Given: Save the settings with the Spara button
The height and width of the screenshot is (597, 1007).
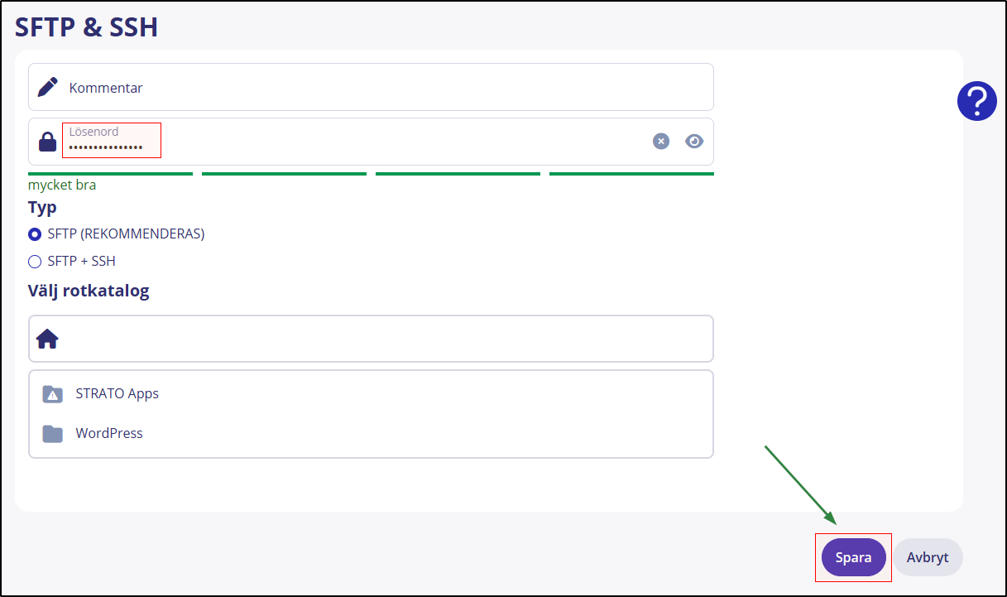Looking at the screenshot, I should click(x=853, y=557).
